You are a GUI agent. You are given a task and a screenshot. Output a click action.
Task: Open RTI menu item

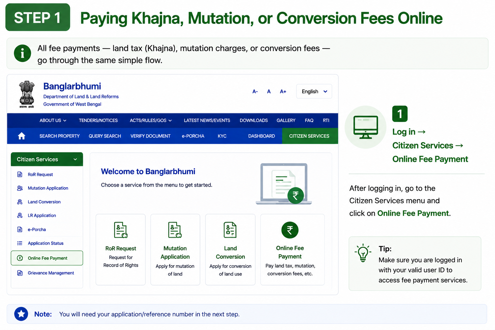click(326, 121)
